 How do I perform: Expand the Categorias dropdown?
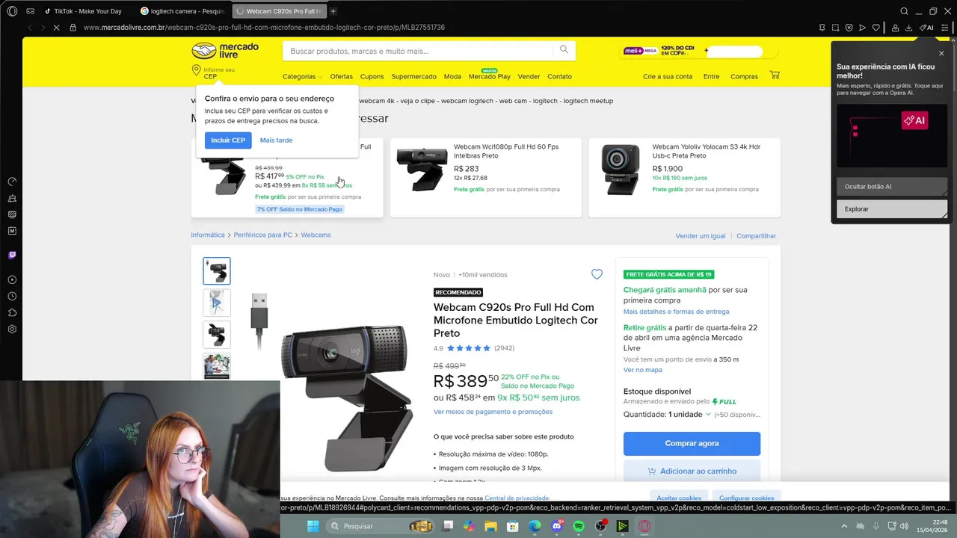coord(302,76)
